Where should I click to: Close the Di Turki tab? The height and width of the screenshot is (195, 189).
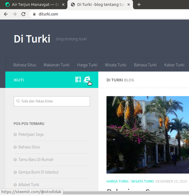pos(129,5)
